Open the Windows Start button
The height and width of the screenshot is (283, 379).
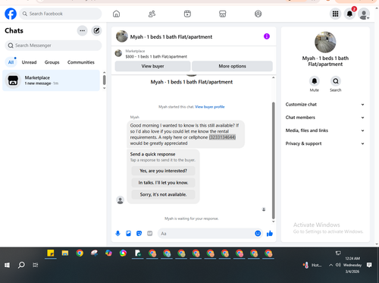point(7,265)
